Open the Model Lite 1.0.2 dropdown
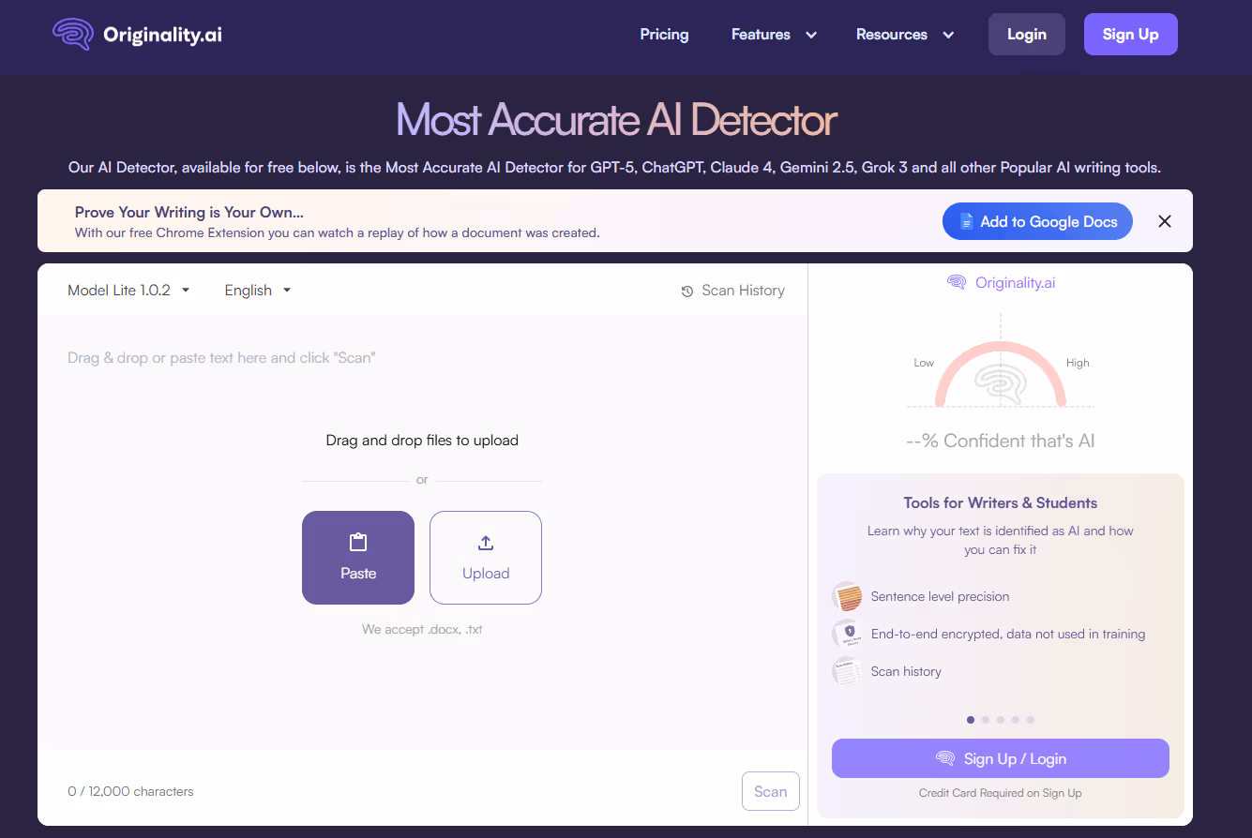The width and height of the screenshot is (1252, 838). coord(128,291)
